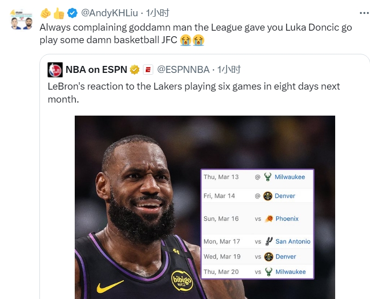Click the Nuggets logo in the Mar 14 row

pyautogui.click(x=267, y=196)
